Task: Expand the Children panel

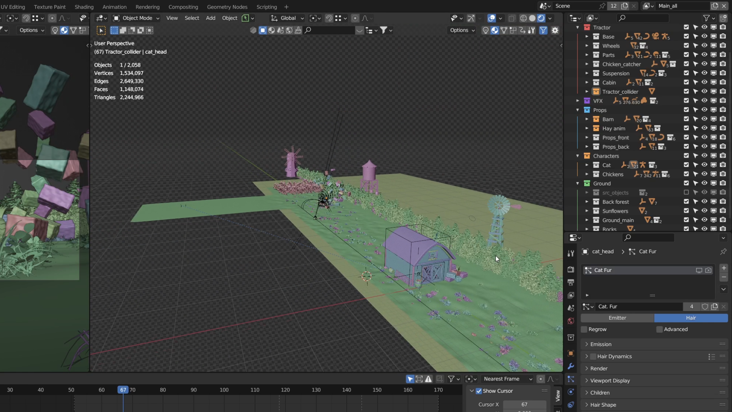Action: tap(654, 393)
